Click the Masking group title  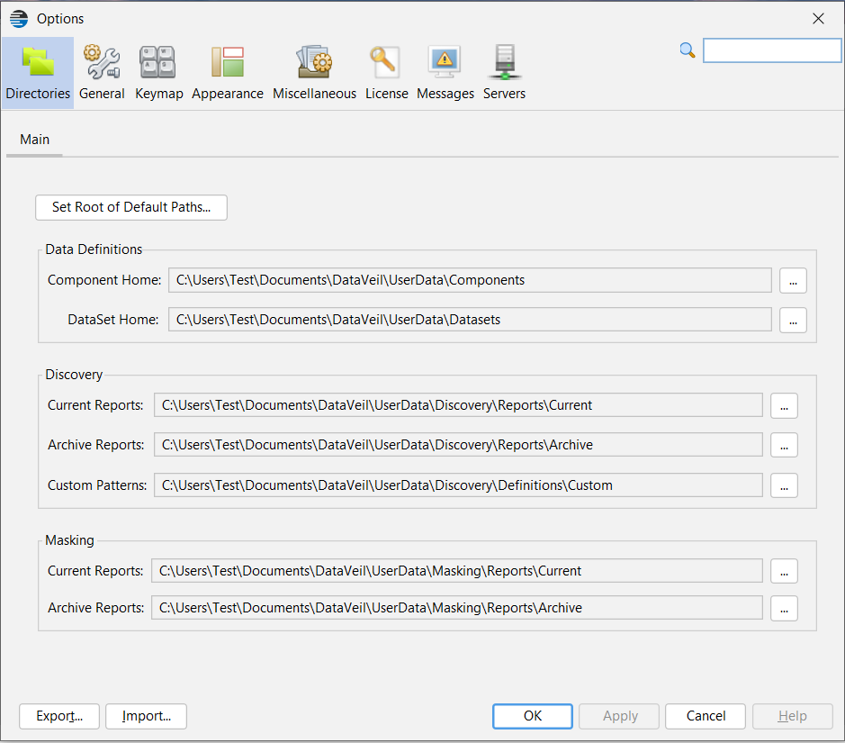[69, 540]
